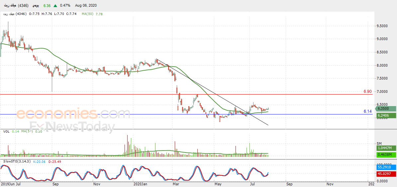Select the O:7.75 open value

[34, 14]
